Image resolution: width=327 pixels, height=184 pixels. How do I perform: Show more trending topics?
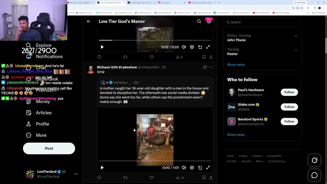(236, 65)
